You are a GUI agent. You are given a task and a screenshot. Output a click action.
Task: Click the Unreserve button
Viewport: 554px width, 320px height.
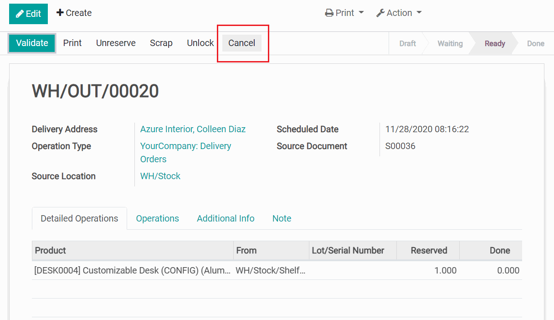116,43
